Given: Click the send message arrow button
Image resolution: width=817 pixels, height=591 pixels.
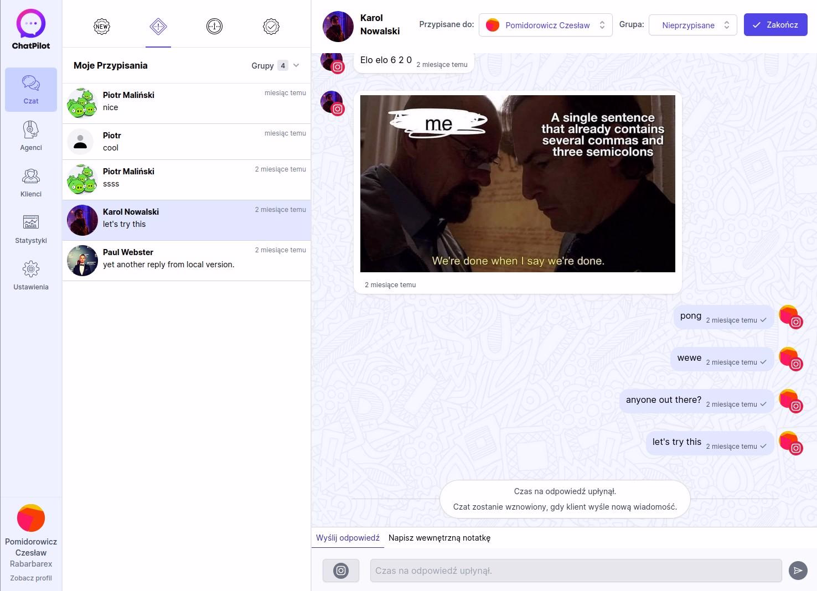Looking at the screenshot, I should [x=798, y=571].
